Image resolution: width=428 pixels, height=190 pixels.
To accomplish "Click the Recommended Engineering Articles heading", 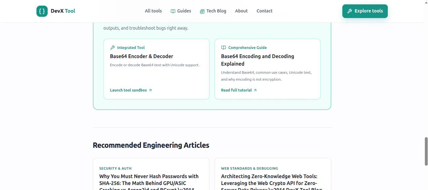I will (151, 145).
